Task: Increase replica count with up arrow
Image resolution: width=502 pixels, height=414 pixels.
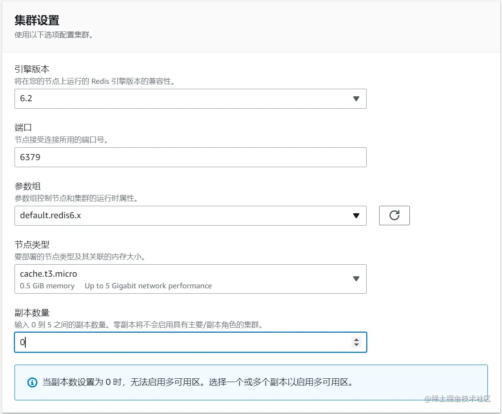Action: (356, 340)
